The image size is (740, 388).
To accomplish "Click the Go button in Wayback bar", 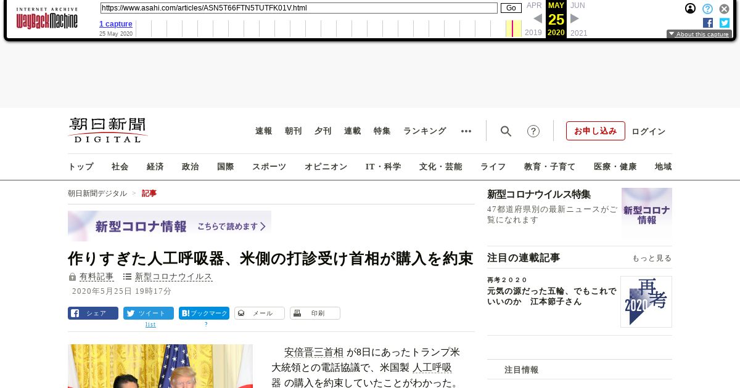I will coord(511,8).
